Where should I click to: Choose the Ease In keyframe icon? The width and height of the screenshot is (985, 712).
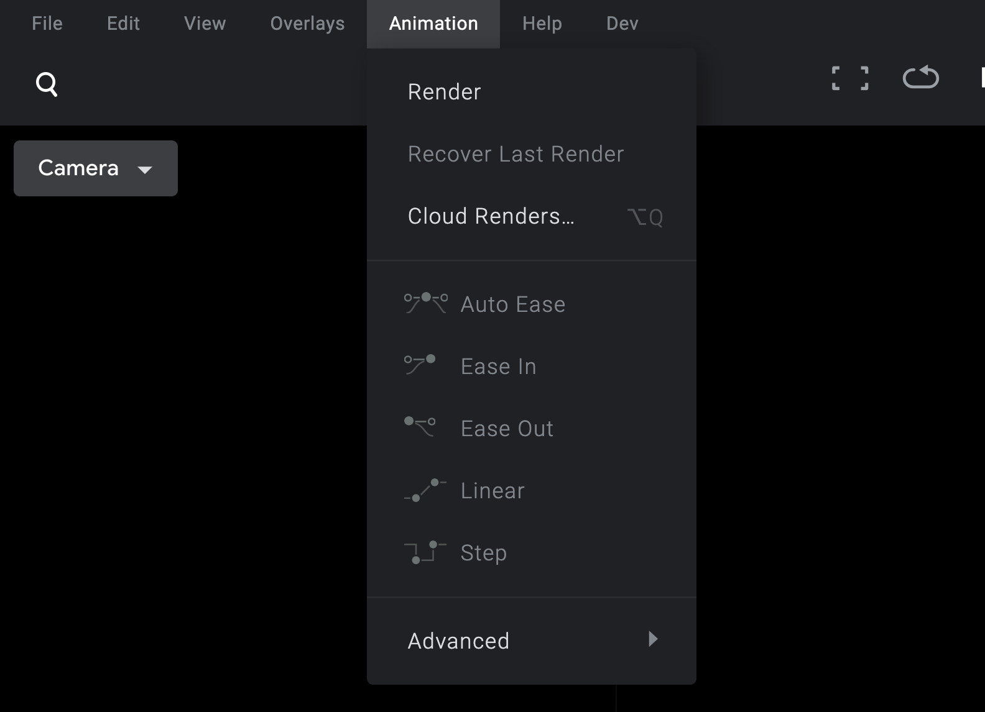click(x=420, y=365)
